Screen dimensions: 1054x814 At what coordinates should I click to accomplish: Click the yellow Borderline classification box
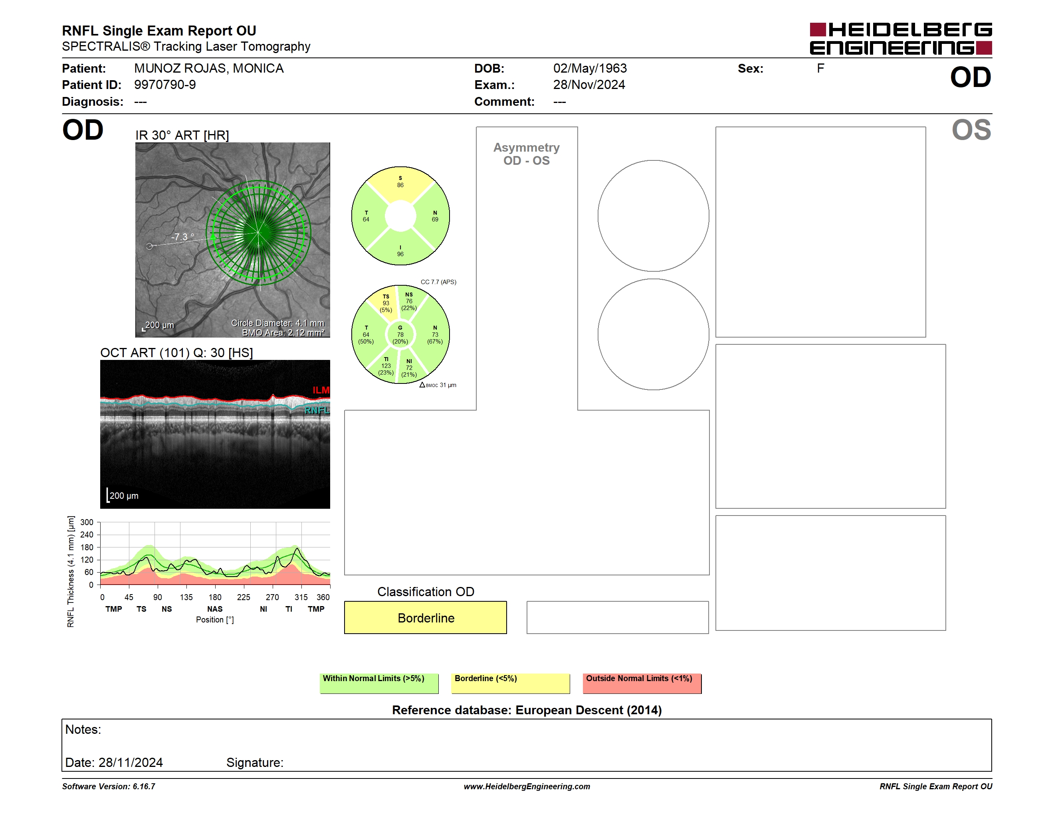[425, 617]
